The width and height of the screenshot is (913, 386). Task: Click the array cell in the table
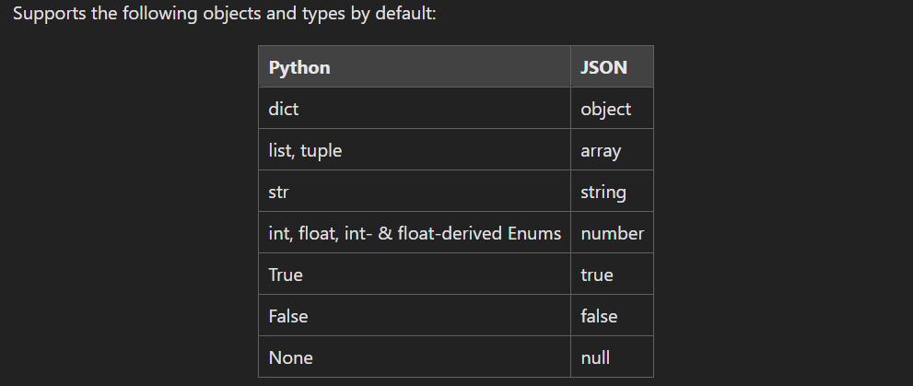click(601, 150)
